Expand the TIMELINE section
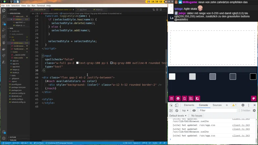This screenshot has height=145, width=258. pos(13,140)
